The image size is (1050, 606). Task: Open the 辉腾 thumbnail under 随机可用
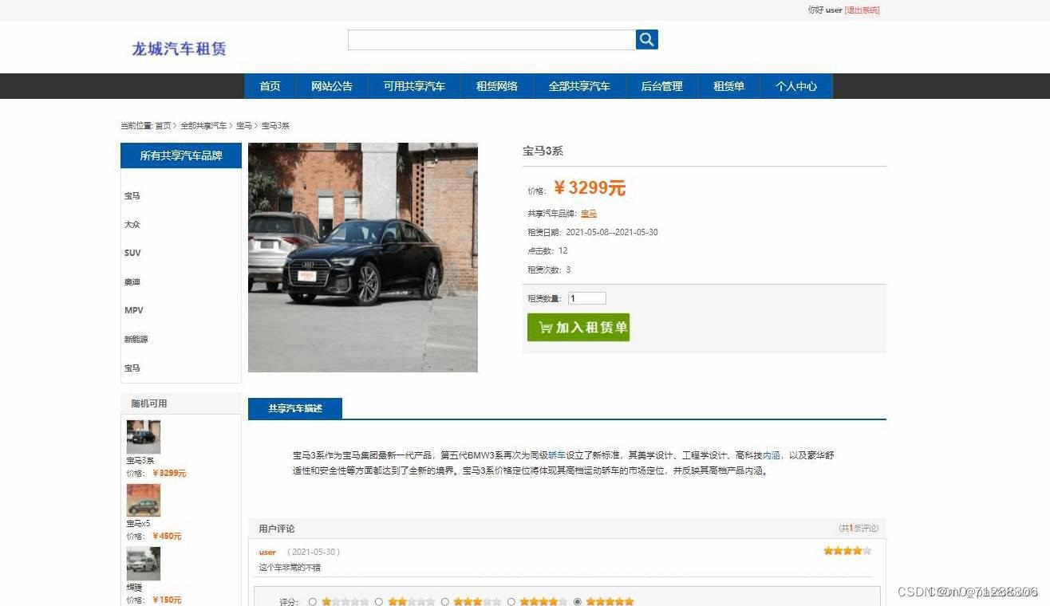(x=144, y=564)
